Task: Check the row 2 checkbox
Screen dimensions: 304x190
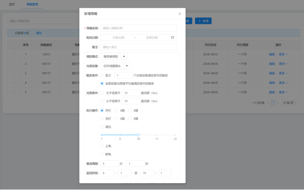Action: point(13,64)
